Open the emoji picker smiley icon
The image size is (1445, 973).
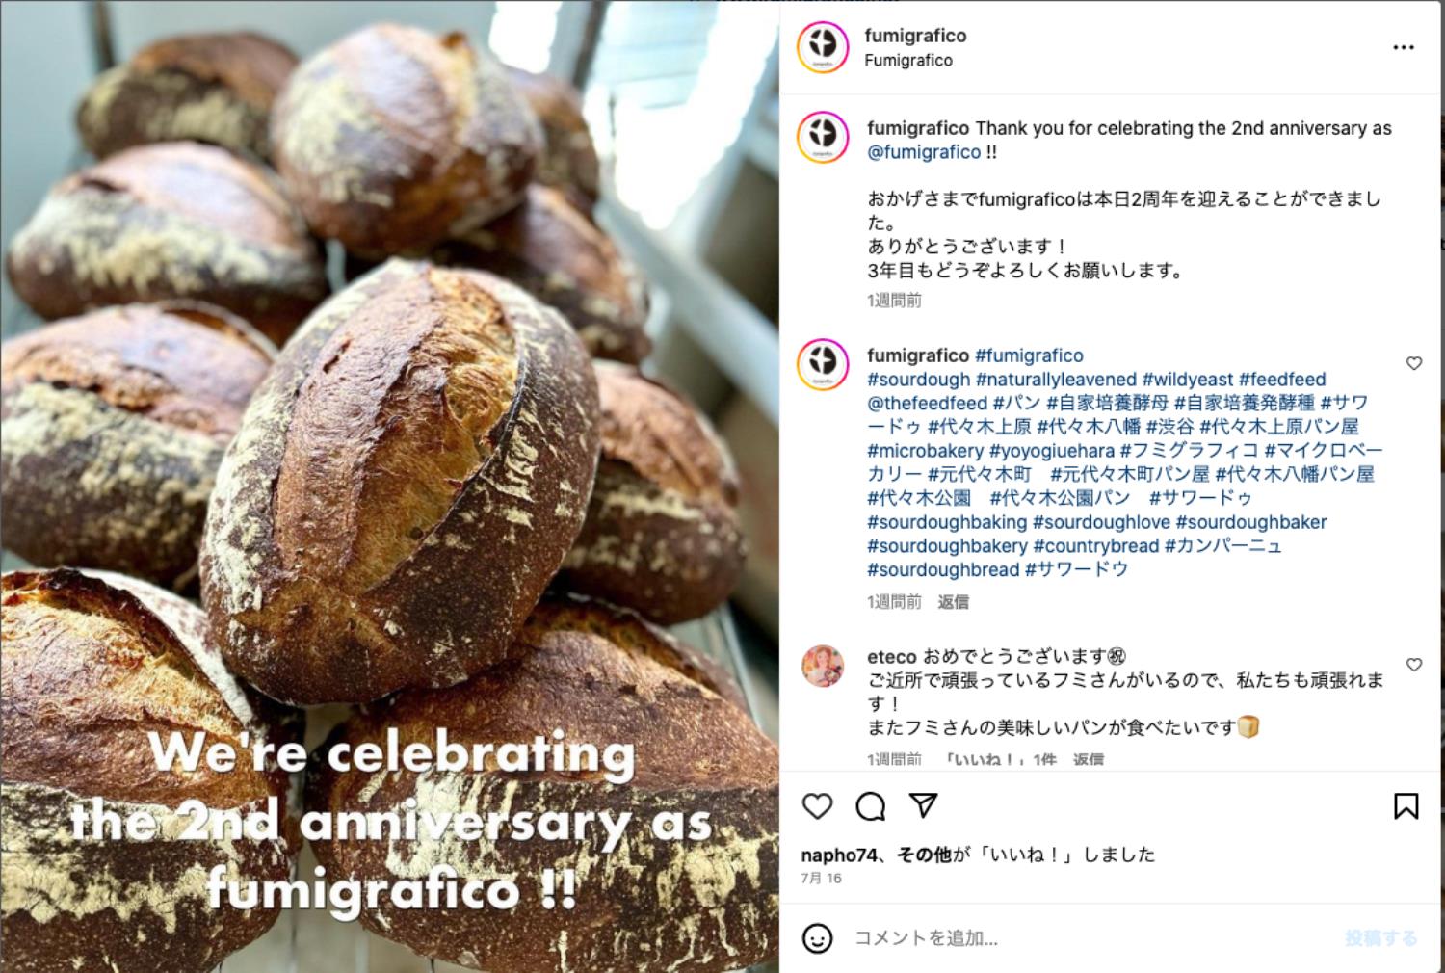pos(817,937)
